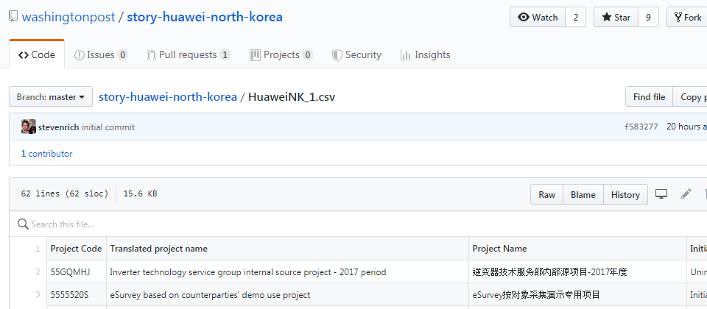Click the 55GQMHJ project code cell

[x=77, y=272]
